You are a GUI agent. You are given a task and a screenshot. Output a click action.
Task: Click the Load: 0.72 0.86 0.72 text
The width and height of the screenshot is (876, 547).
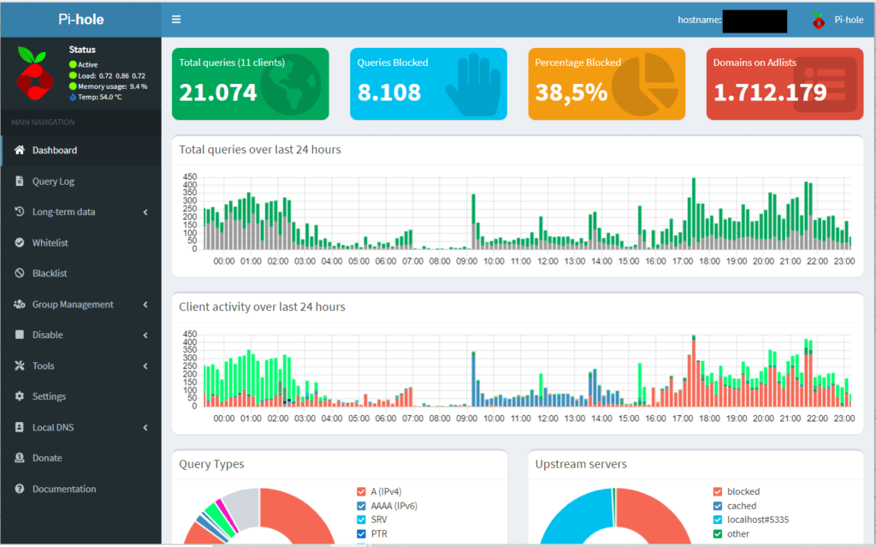(x=112, y=75)
